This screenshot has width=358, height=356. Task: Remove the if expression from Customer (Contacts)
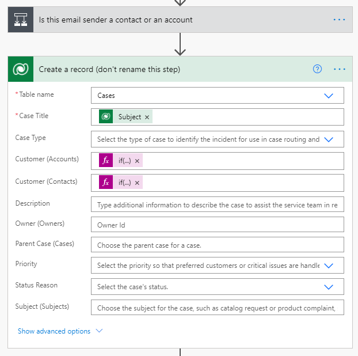pyautogui.click(x=137, y=183)
